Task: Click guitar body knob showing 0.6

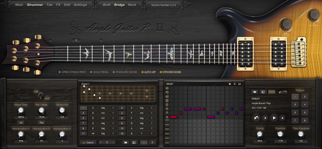Action: pyautogui.click(x=286, y=24)
